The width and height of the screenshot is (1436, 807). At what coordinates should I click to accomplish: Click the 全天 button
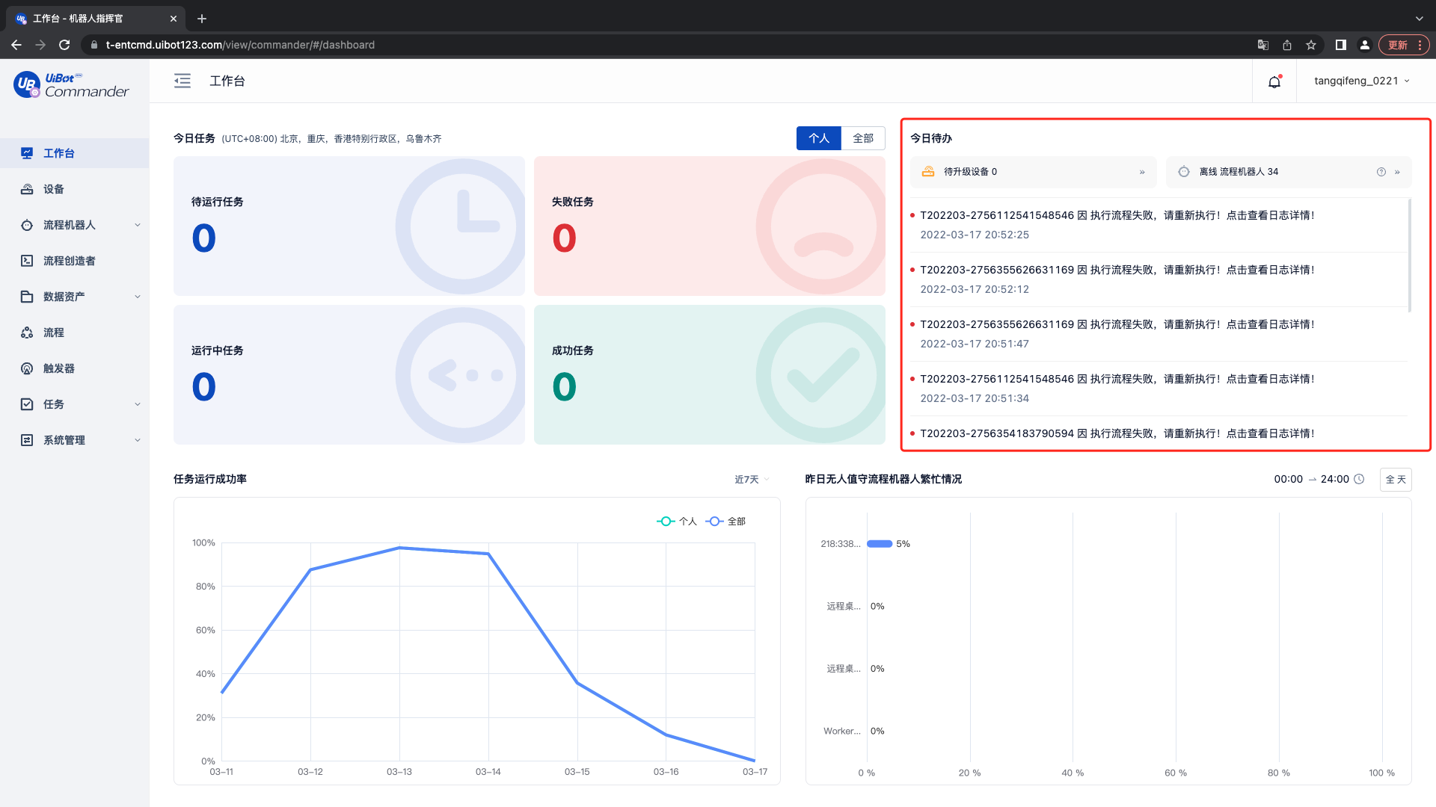coord(1396,480)
